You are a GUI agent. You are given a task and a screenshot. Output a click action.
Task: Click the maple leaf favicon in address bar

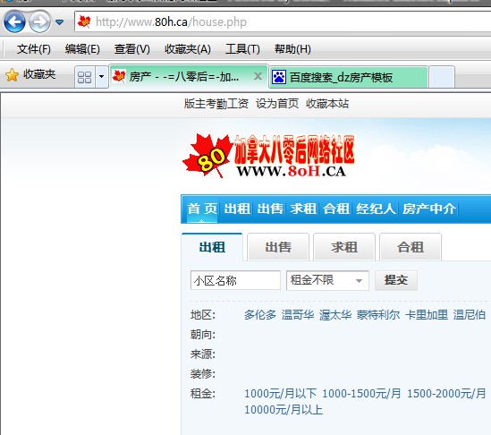pos(84,22)
